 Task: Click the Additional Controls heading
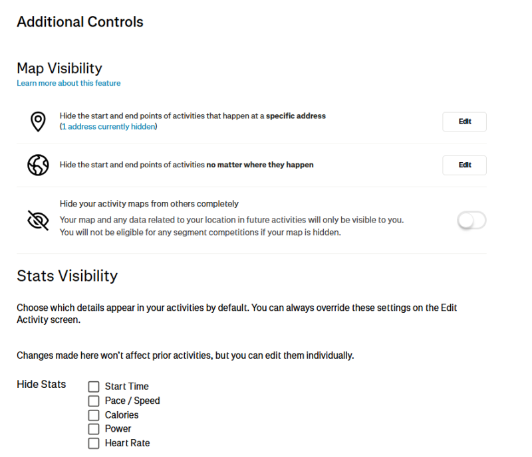click(80, 22)
